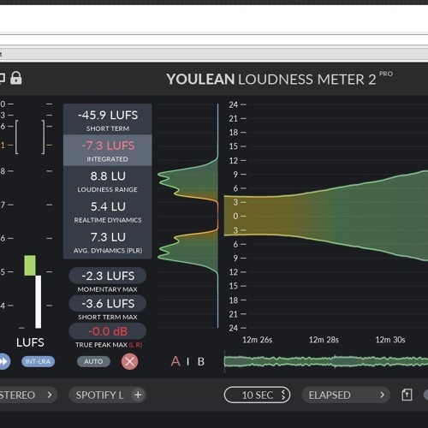Click the -45.9 LUFS short term readout
This screenshot has height=428, width=428.
pos(108,119)
